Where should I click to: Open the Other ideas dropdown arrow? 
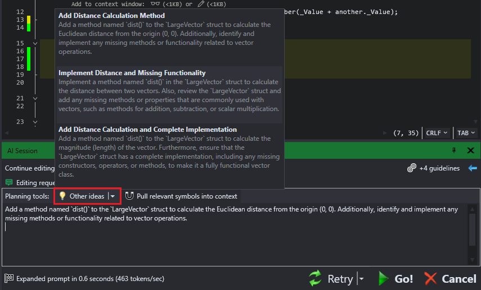(x=113, y=196)
